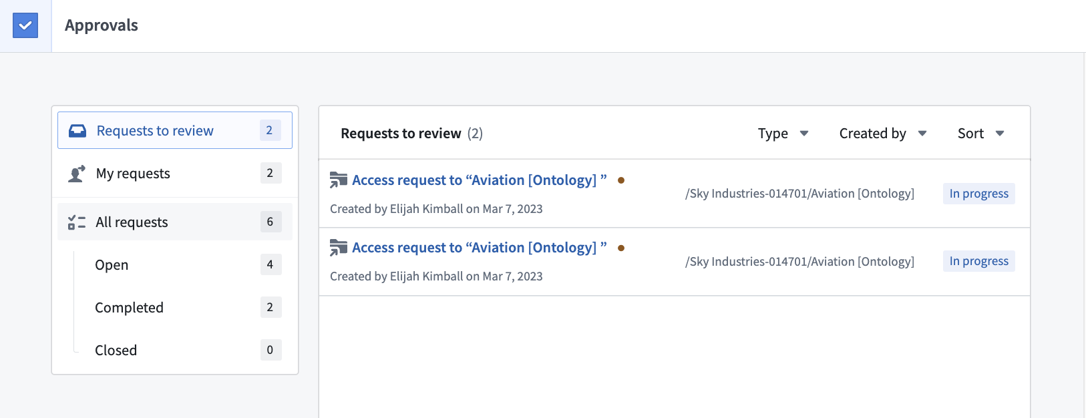Open the second Access request to Aviation link
Screen dimensions: 1086x418
(480, 248)
